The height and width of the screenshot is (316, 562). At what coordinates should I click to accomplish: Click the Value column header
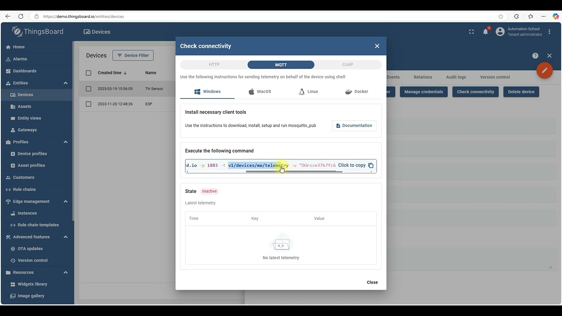point(319,219)
